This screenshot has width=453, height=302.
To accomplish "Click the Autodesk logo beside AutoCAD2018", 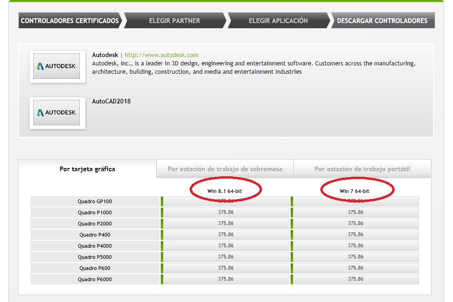I will (57, 113).
